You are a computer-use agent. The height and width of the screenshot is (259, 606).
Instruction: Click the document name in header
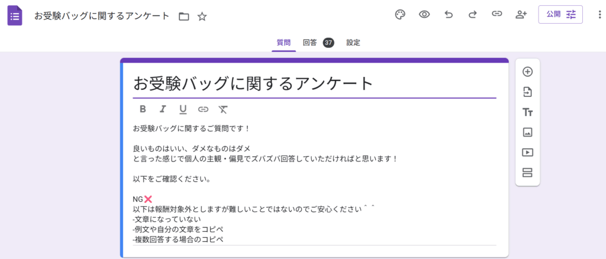tap(102, 16)
